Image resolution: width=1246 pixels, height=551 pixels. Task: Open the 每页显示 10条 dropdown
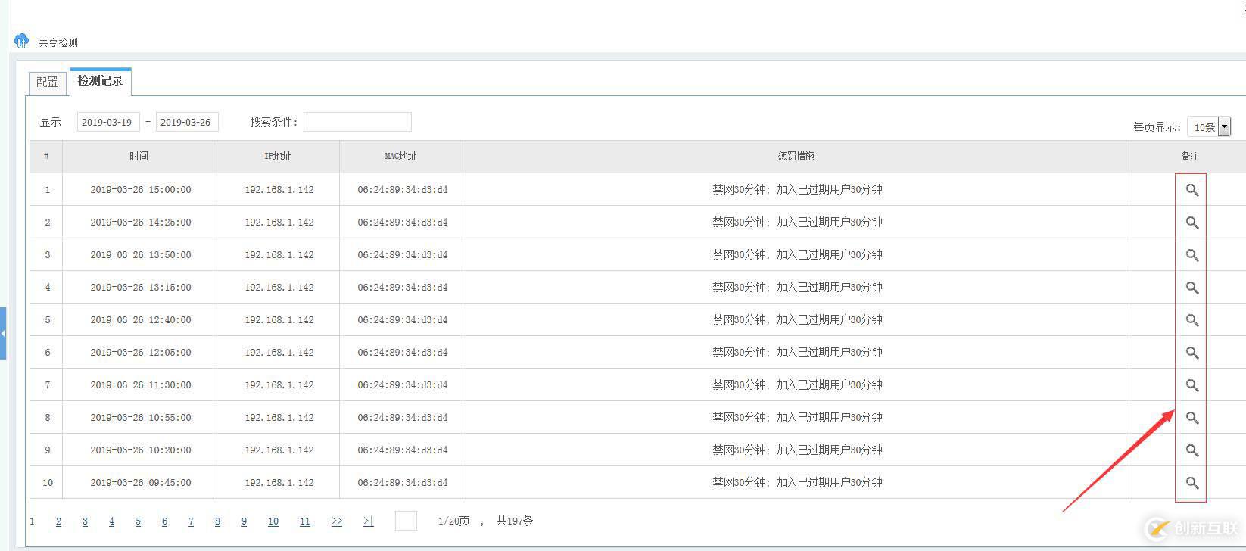(x=1209, y=127)
